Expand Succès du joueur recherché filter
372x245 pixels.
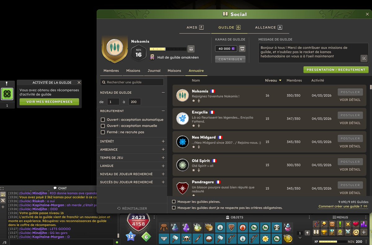pos(163,182)
